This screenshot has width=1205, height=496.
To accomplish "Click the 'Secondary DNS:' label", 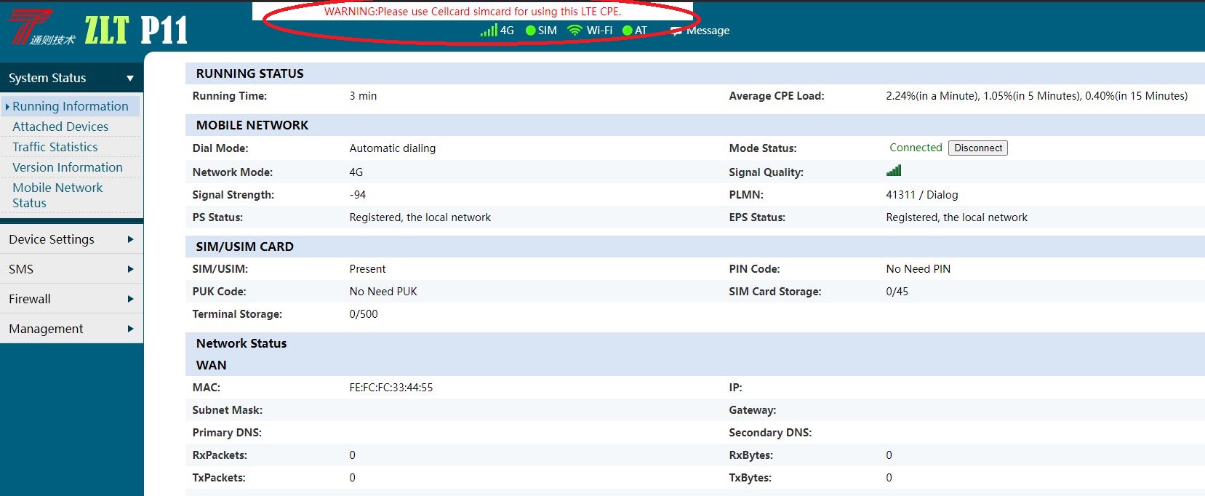I will click(x=770, y=433).
